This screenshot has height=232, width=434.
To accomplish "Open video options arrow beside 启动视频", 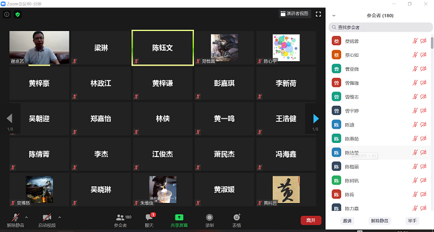I will click(60, 217).
